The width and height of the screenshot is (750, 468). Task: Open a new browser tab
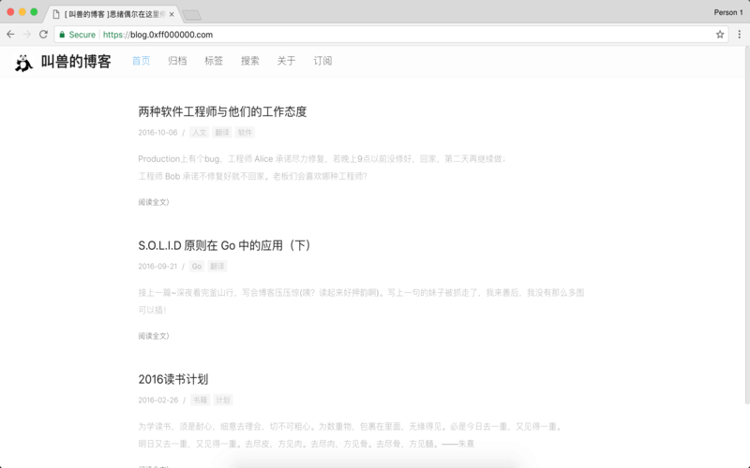point(191,15)
